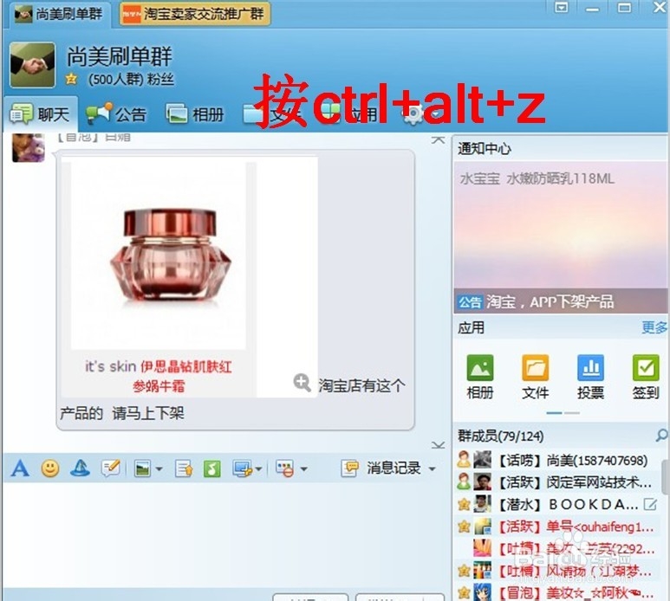This screenshot has width=670, height=601.
Task: Click the first page indicator under apps
Action: [x=554, y=413]
